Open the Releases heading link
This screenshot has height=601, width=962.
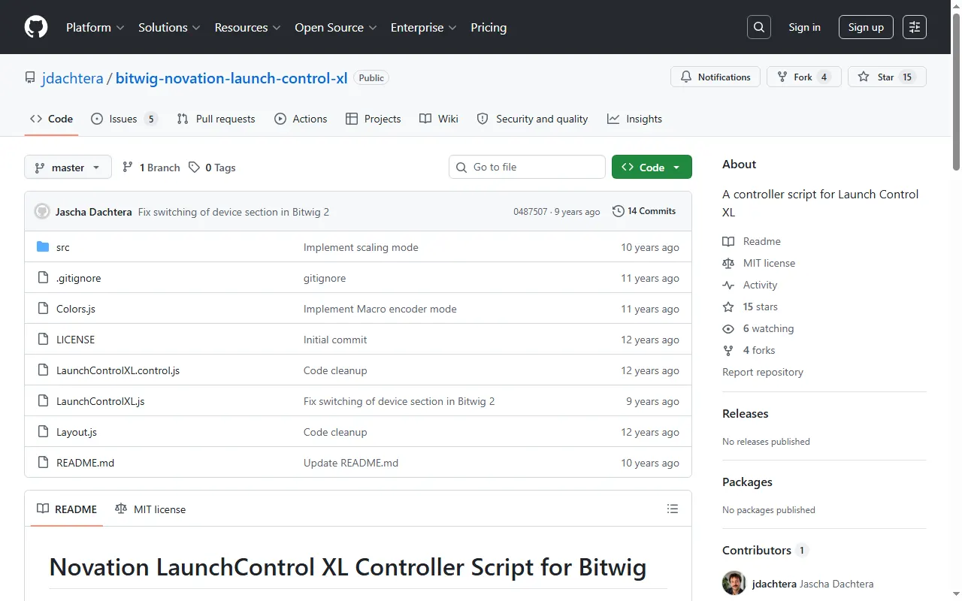(746, 413)
